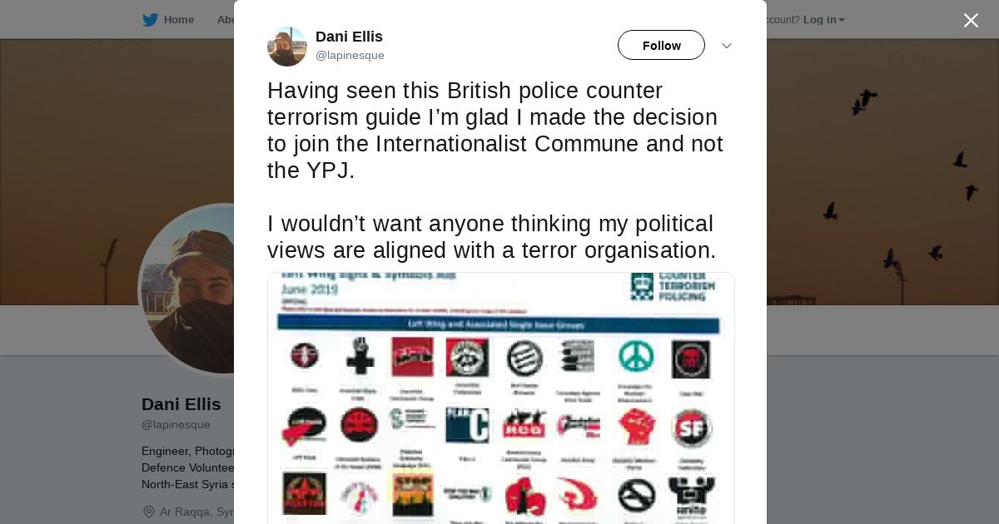Open the @lapinesque handle in tweet header
Viewport: 999px width, 524px height.
tap(350, 56)
